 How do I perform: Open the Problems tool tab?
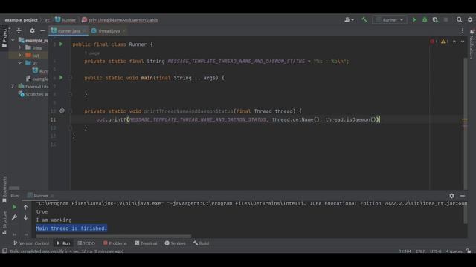point(115,243)
